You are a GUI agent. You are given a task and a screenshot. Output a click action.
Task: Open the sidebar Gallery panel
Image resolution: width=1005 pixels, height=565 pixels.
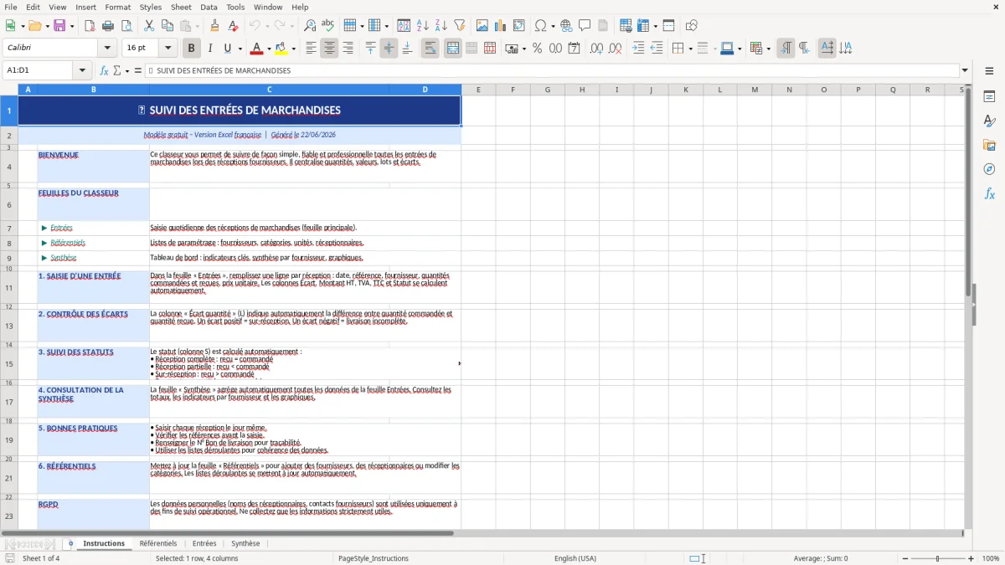989,145
